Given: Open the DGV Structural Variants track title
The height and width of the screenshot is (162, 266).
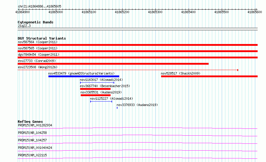Looking at the screenshot, I should click(42, 38).
